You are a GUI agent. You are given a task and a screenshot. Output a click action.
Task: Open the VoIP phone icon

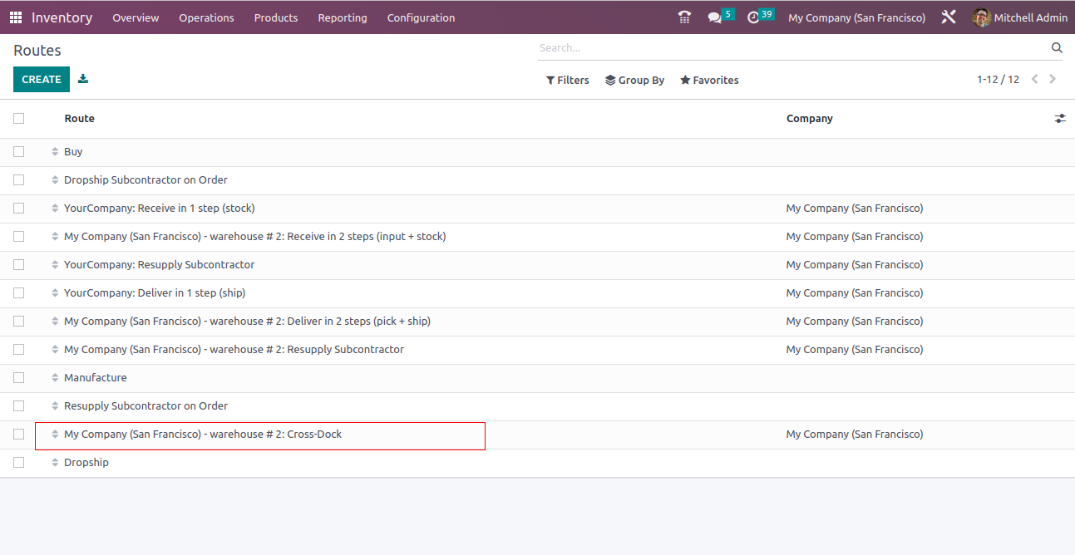click(x=684, y=17)
